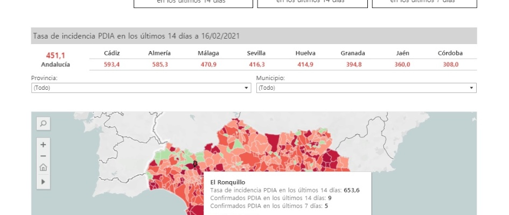
Task: Click Andalucía total incidence 451,1
Action: [x=57, y=55]
